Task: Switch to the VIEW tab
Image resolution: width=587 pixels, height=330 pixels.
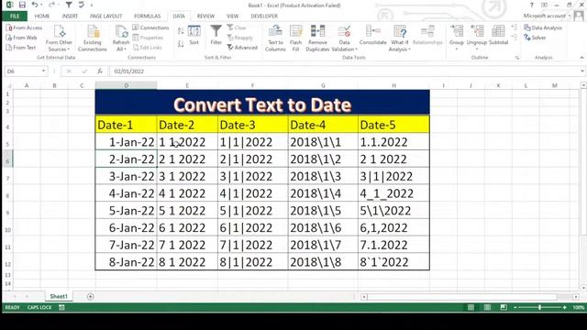Action: tap(232, 16)
